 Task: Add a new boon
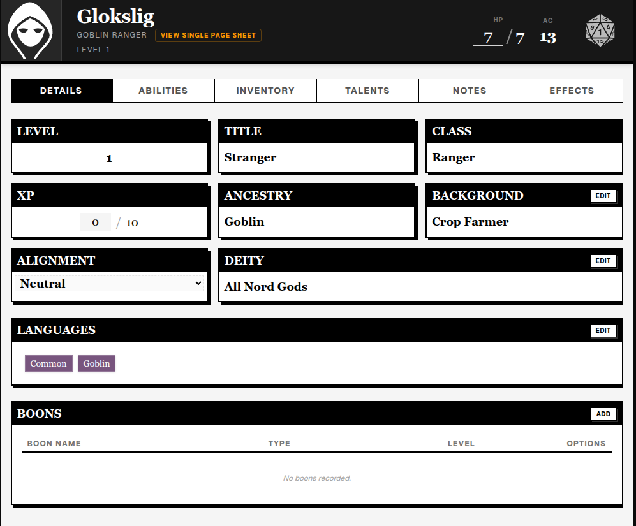[603, 414]
